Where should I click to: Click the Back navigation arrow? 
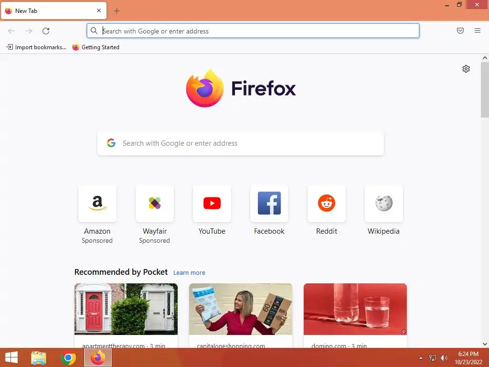pyautogui.click(x=11, y=31)
